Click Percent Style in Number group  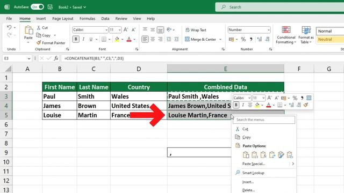(x=243, y=39)
